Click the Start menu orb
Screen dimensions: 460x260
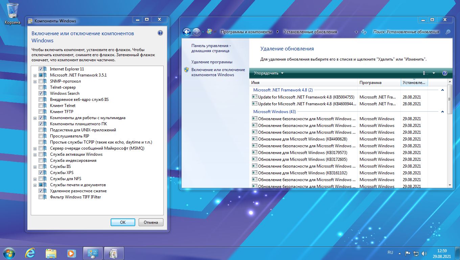tap(9, 253)
